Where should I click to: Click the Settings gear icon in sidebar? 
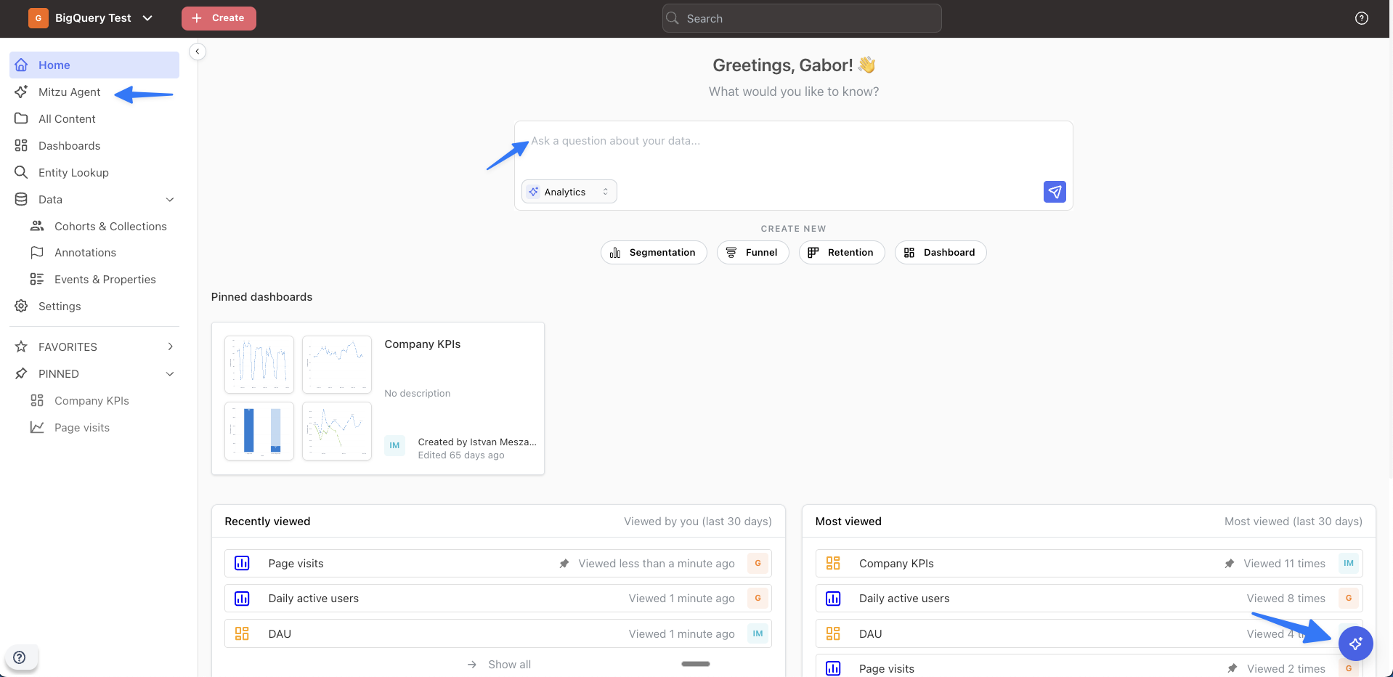(x=22, y=307)
